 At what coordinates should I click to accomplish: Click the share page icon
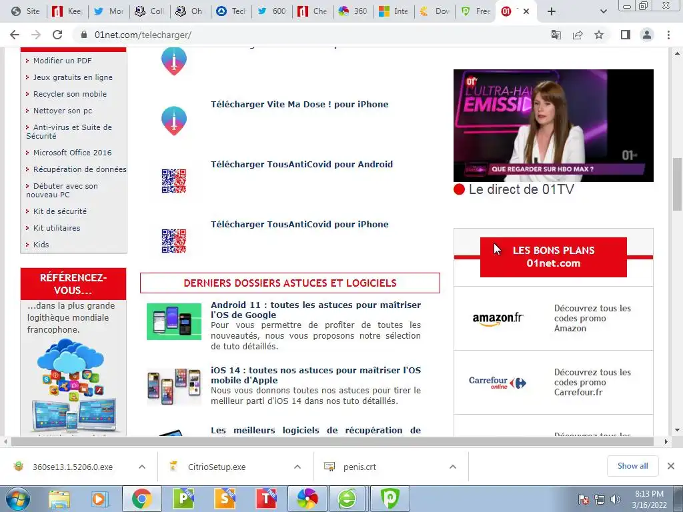click(578, 35)
